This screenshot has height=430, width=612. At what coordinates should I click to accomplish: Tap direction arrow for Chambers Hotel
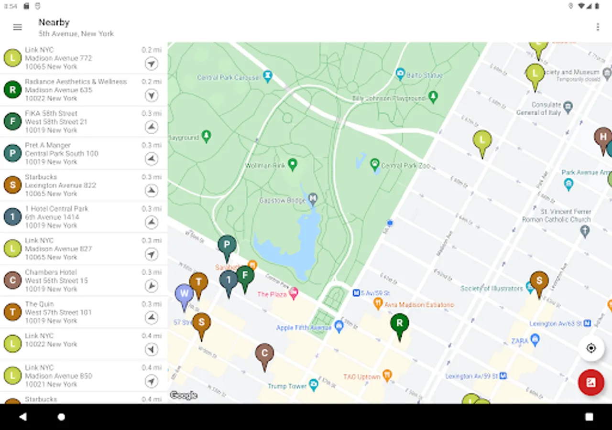(x=152, y=286)
